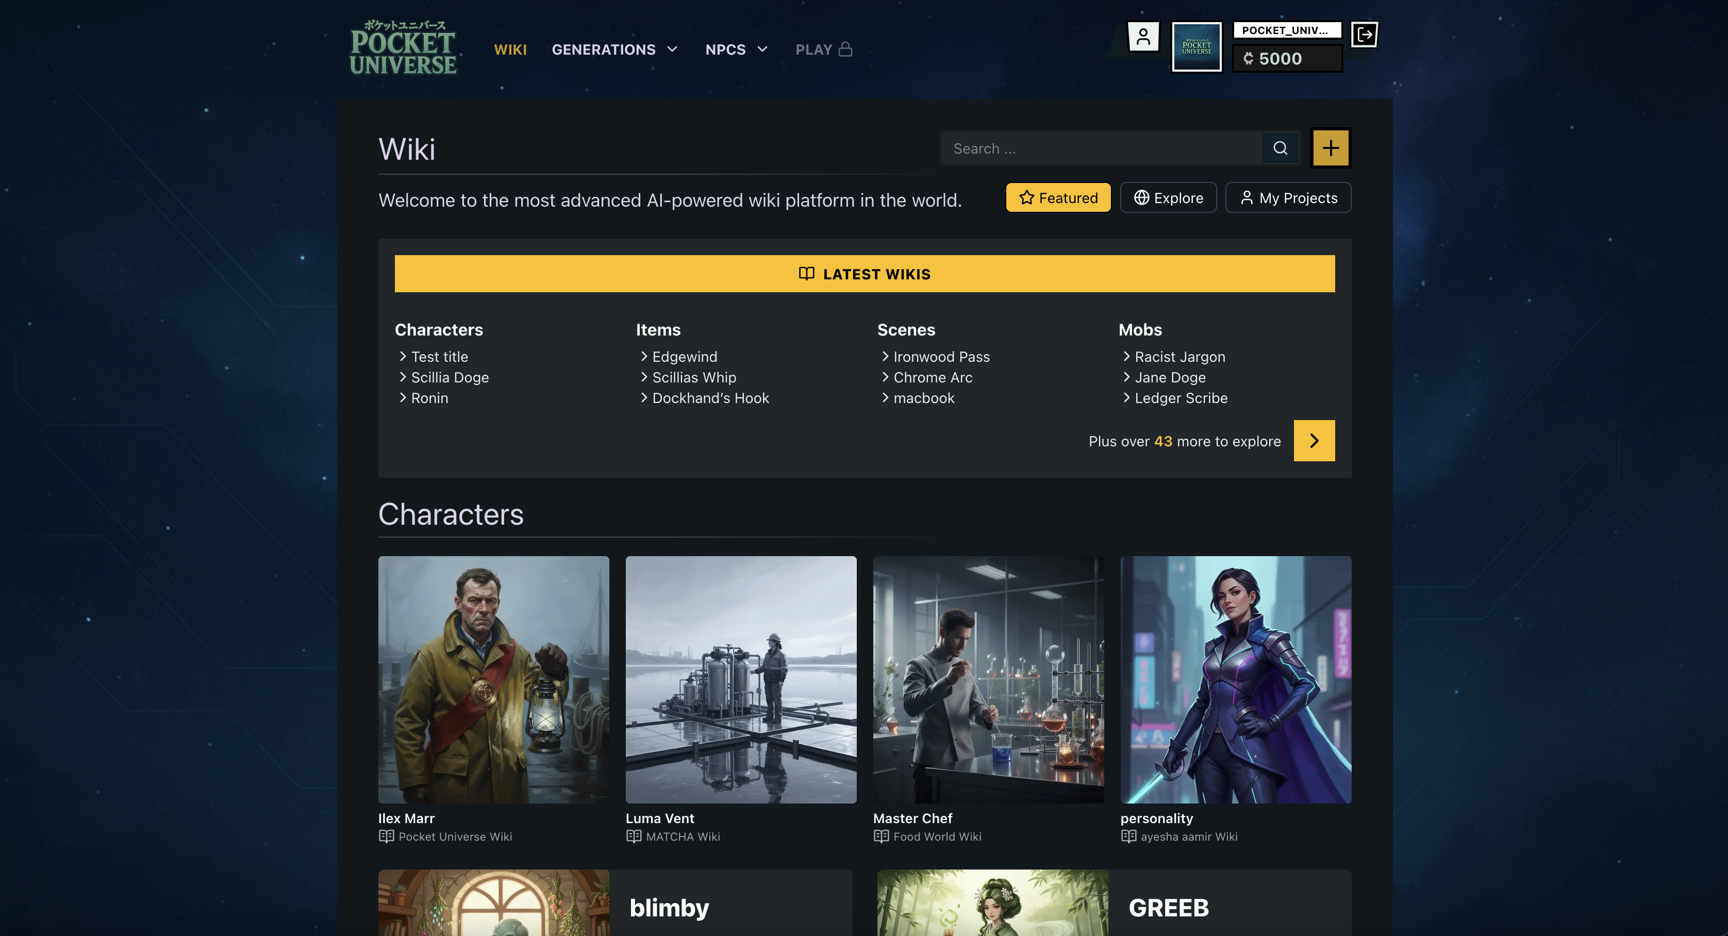Image resolution: width=1728 pixels, height=936 pixels.
Task: Click the Pocket Universe logo
Action: [403, 47]
